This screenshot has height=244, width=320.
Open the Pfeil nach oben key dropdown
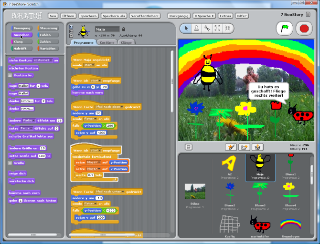coord(109,107)
